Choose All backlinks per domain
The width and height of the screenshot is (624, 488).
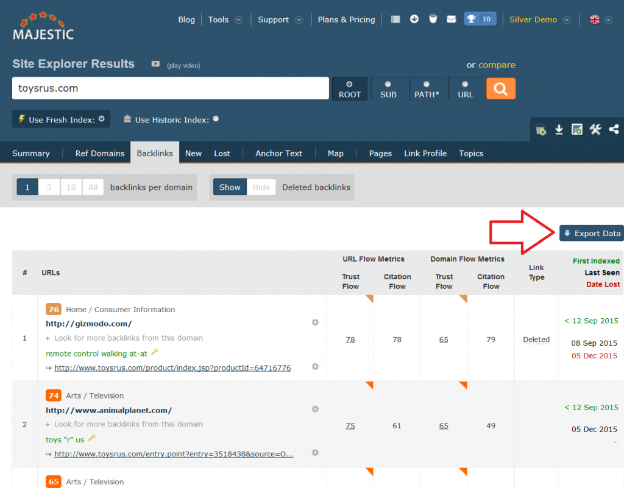tap(93, 187)
